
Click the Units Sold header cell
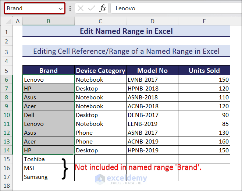click(204, 71)
